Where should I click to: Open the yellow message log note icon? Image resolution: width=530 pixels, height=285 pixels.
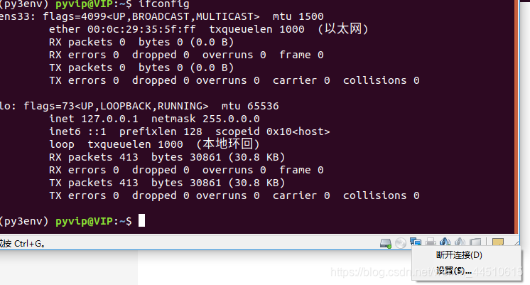[x=498, y=242]
